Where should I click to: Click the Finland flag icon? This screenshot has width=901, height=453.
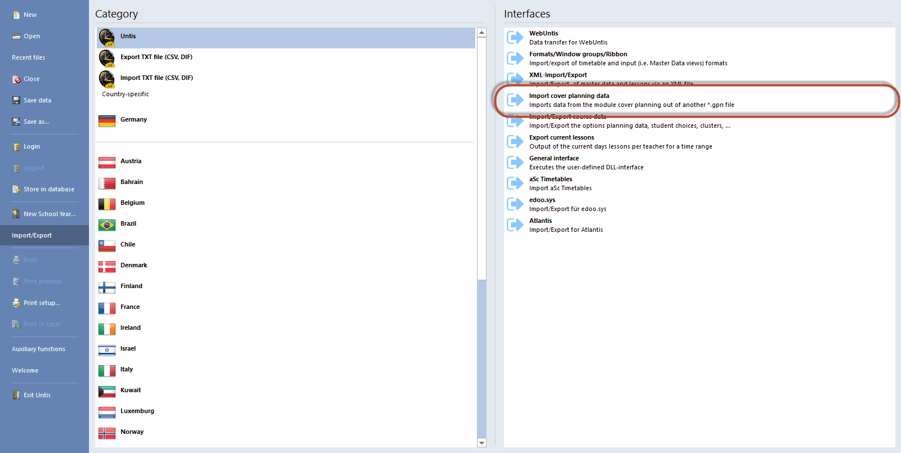point(107,288)
